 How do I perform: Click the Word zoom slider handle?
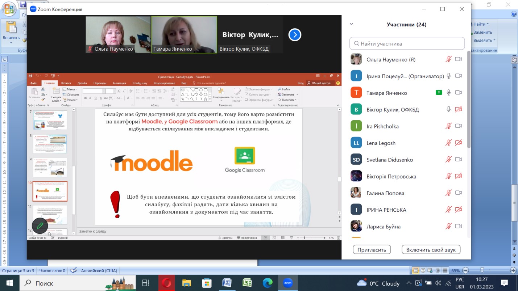pyautogui.click(x=482, y=270)
